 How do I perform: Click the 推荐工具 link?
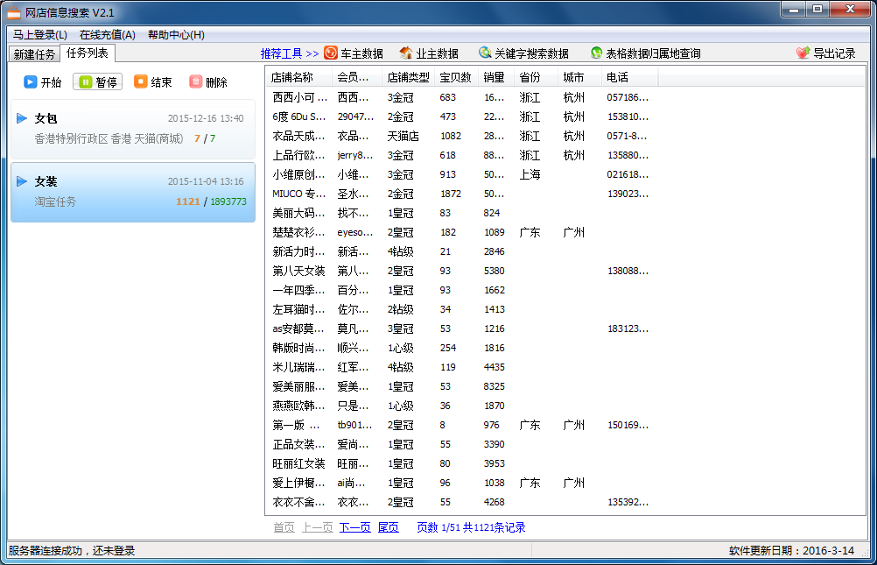[x=283, y=52]
